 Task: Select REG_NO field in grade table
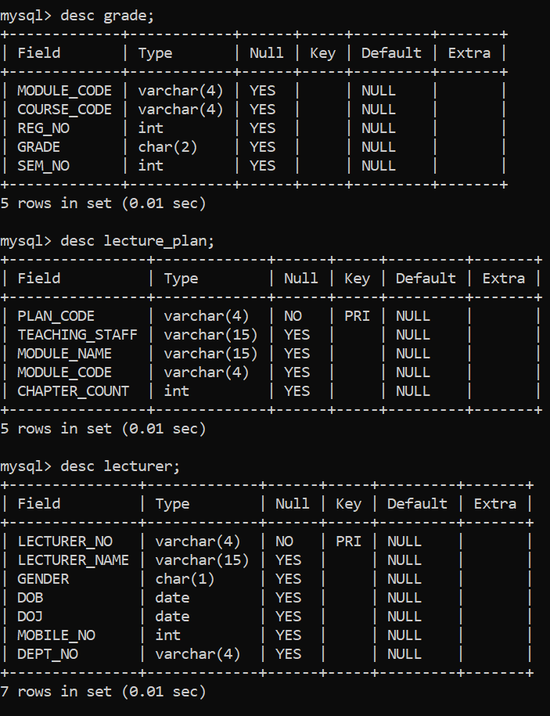tap(43, 128)
